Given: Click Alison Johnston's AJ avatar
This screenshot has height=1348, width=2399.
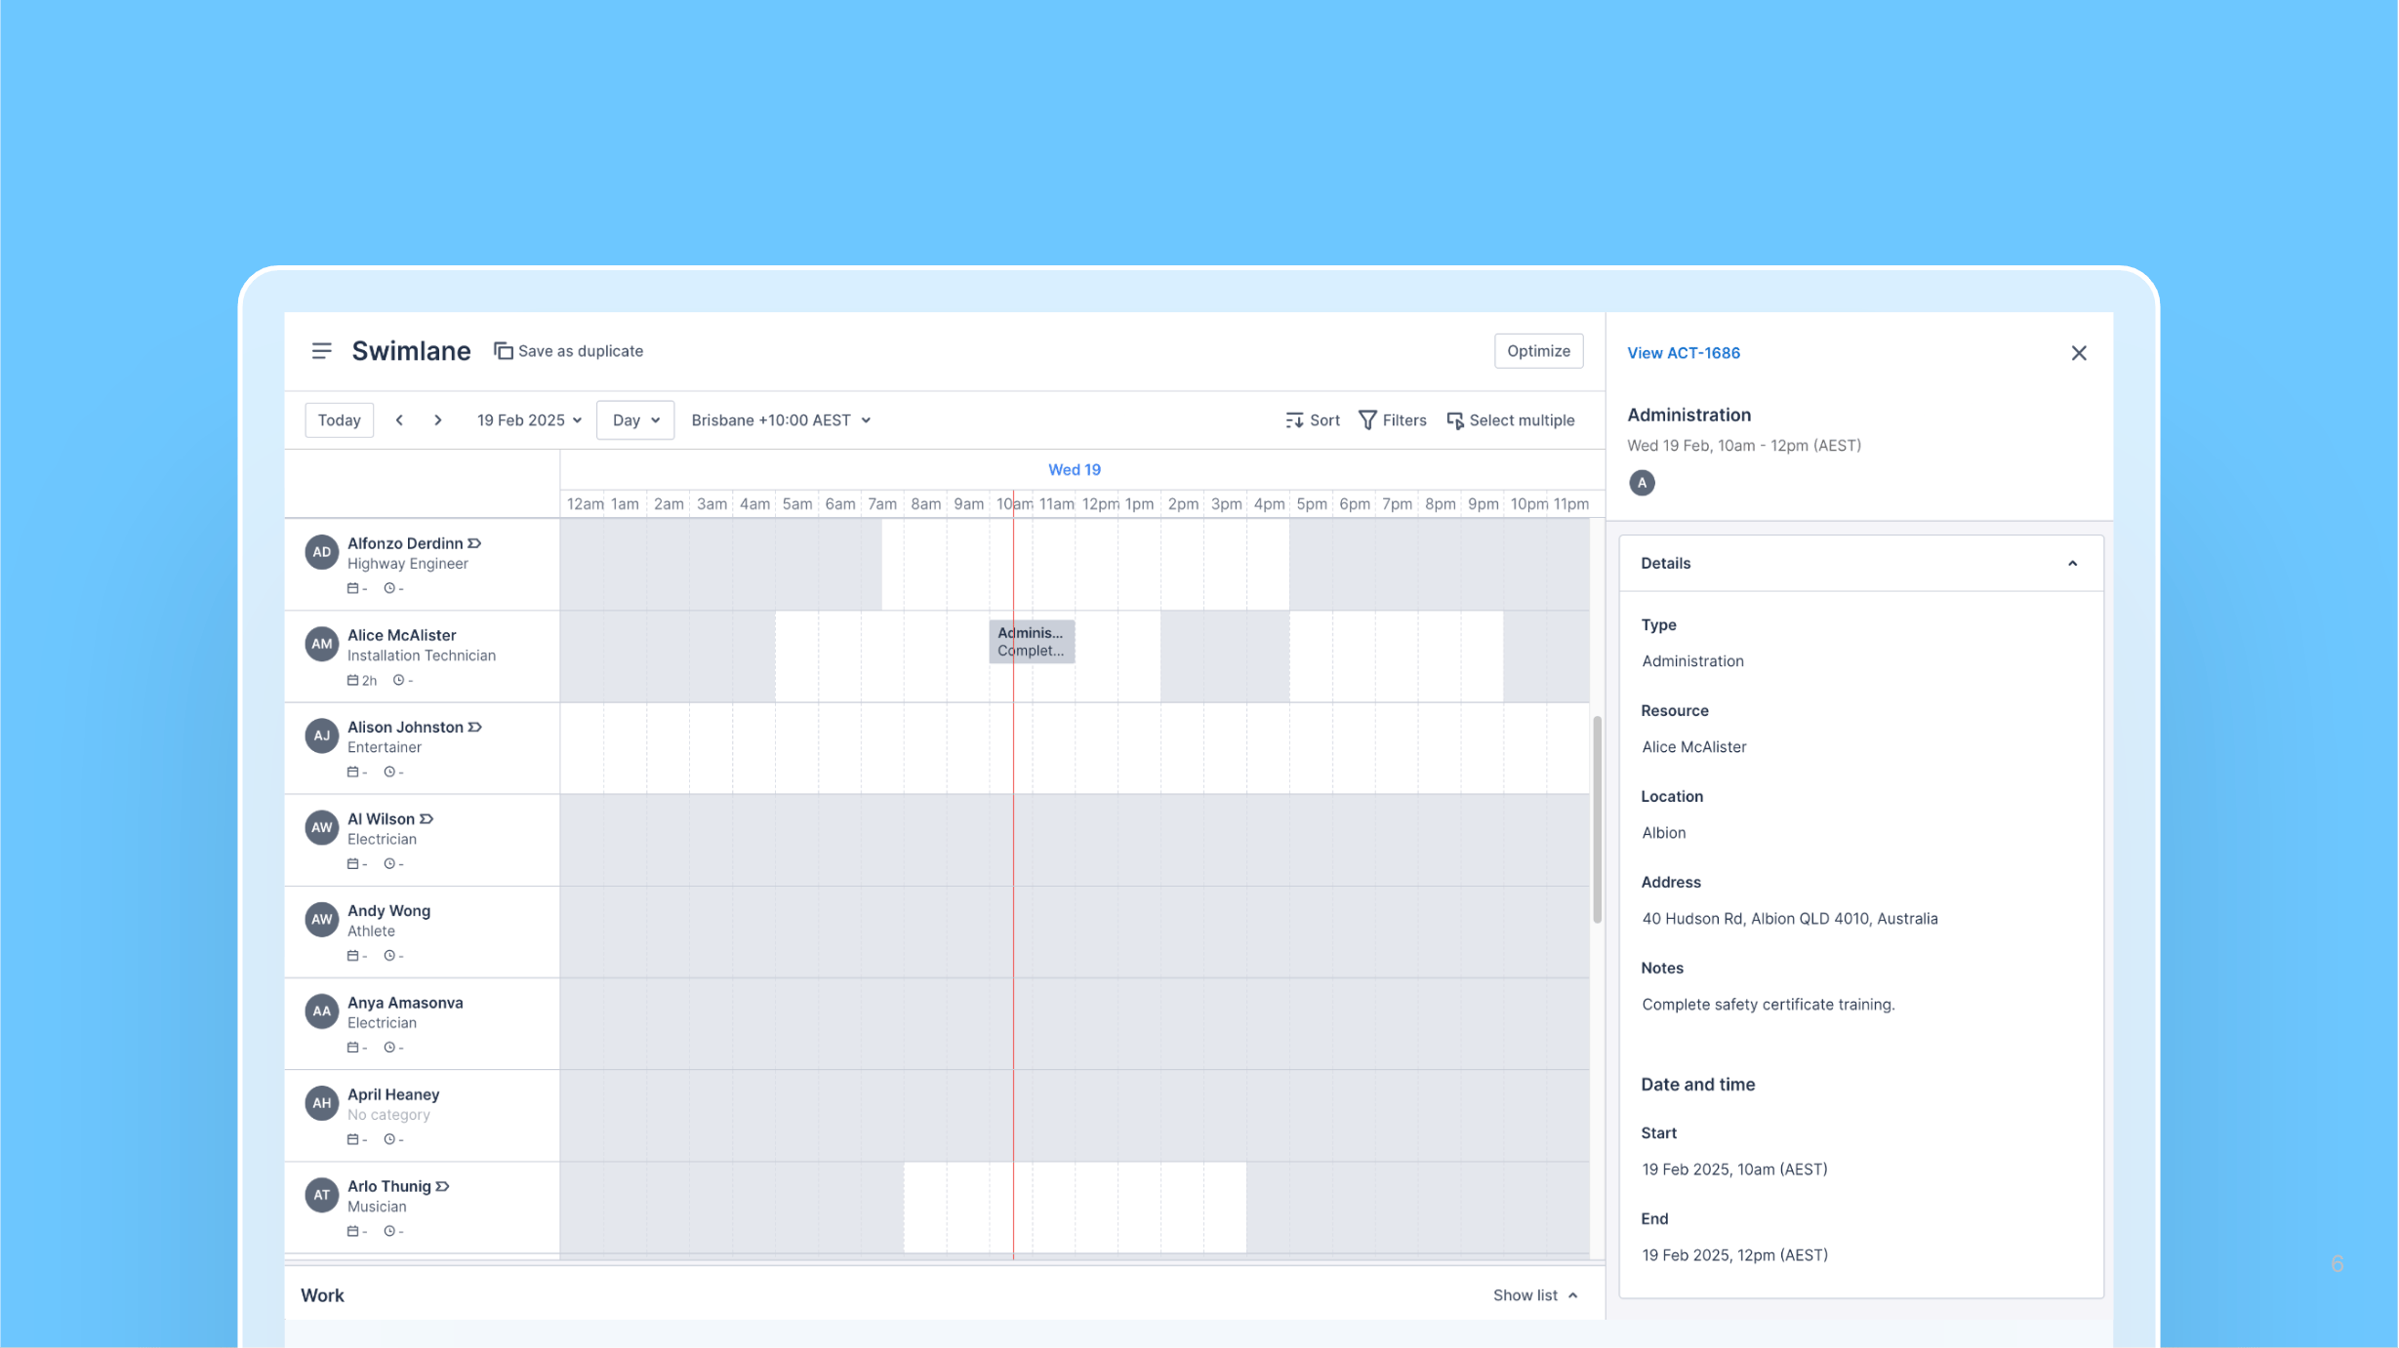Looking at the screenshot, I should pyautogui.click(x=321, y=735).
